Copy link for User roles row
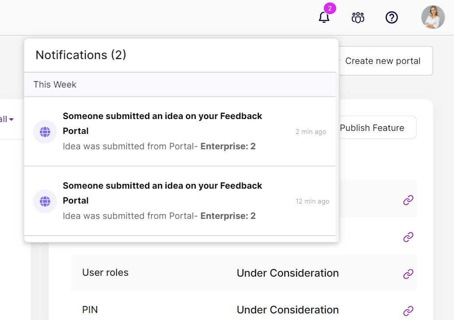This screenshot has height=320, width=454. tap(408, 274)
